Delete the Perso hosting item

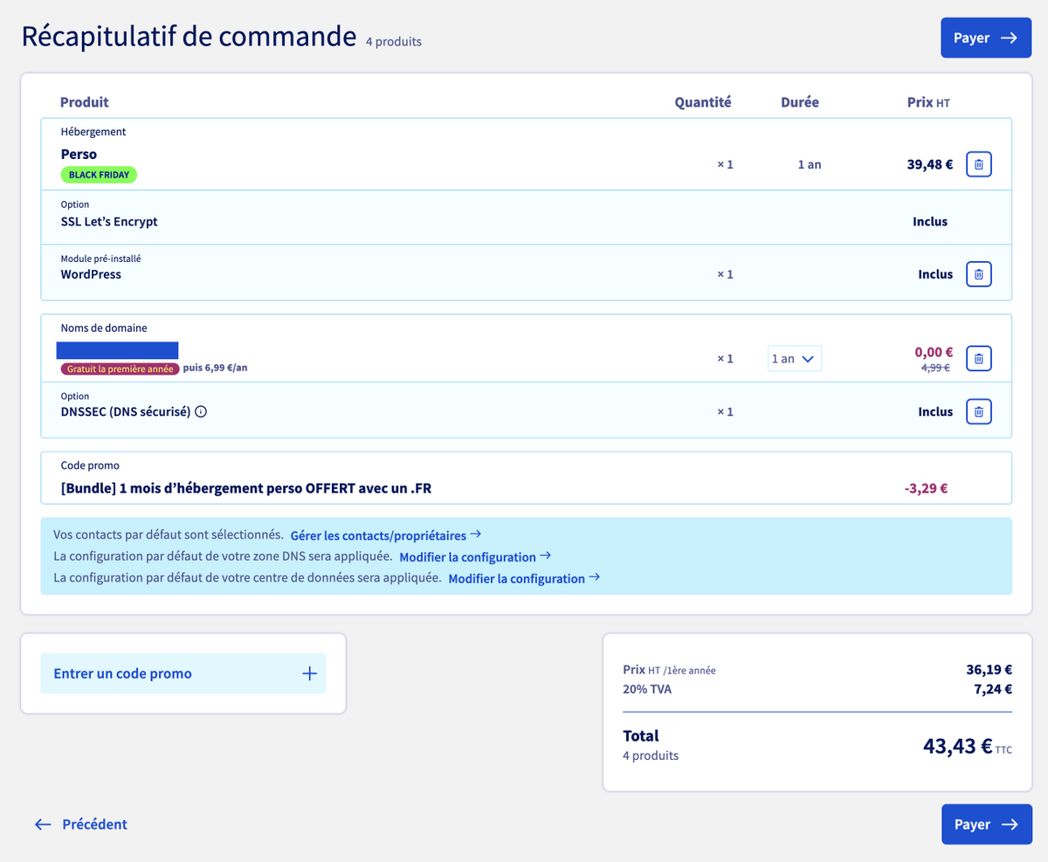tap(978, 163)
